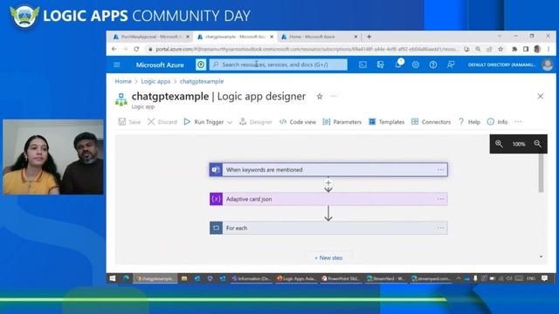Open the Azure portal hamburger menu
This screenshot has width=559, height=314.
tap(116, 65)
